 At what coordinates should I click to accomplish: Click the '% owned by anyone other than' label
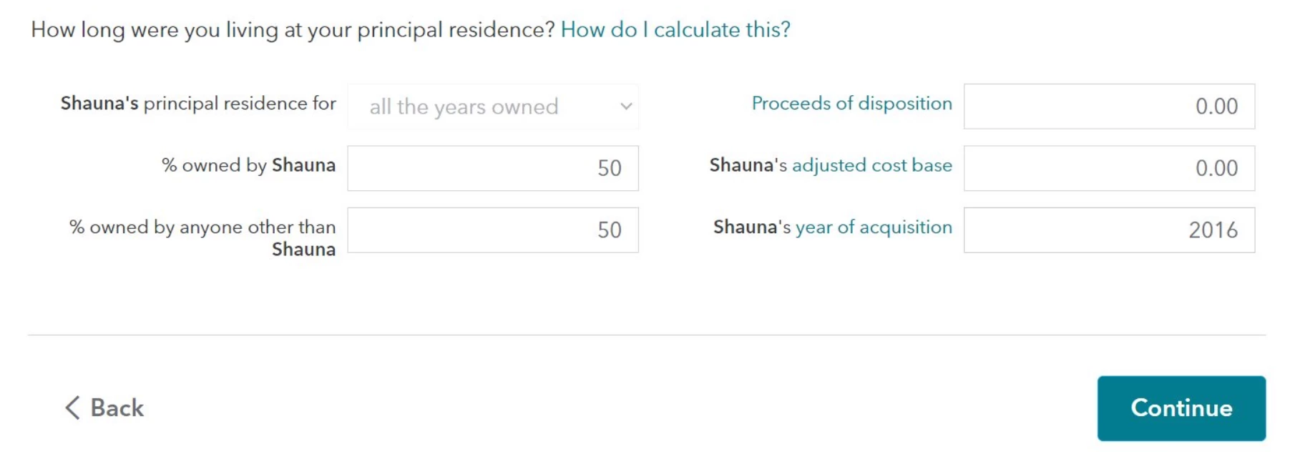pos(202,227)
